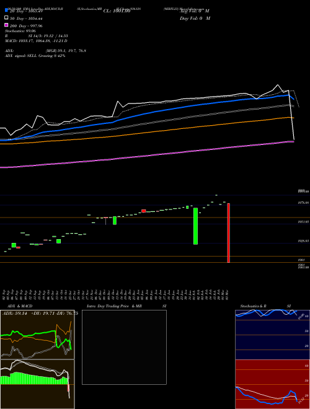The height and width of the screenshot is (409, 310).
Task: Click the 'Day Vol: 0 M' text
Action: click(x=195, y=19)
